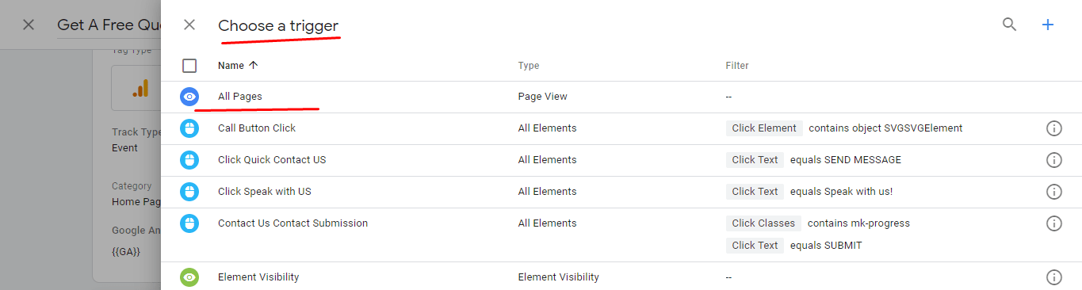1082x290 pixels.
Task: Show info for Click Speak with US
Action: coord(1054,192)
